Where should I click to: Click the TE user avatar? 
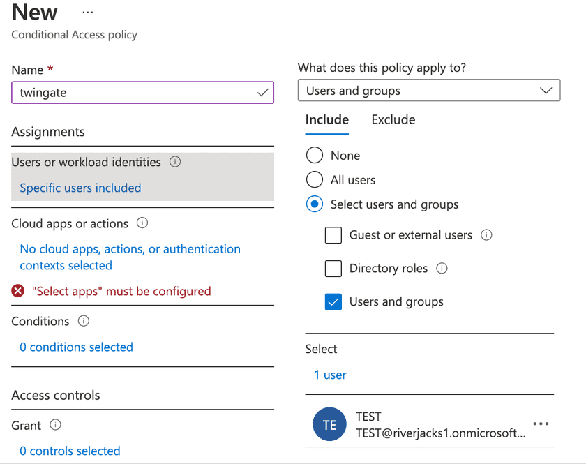tap(330, 425)
